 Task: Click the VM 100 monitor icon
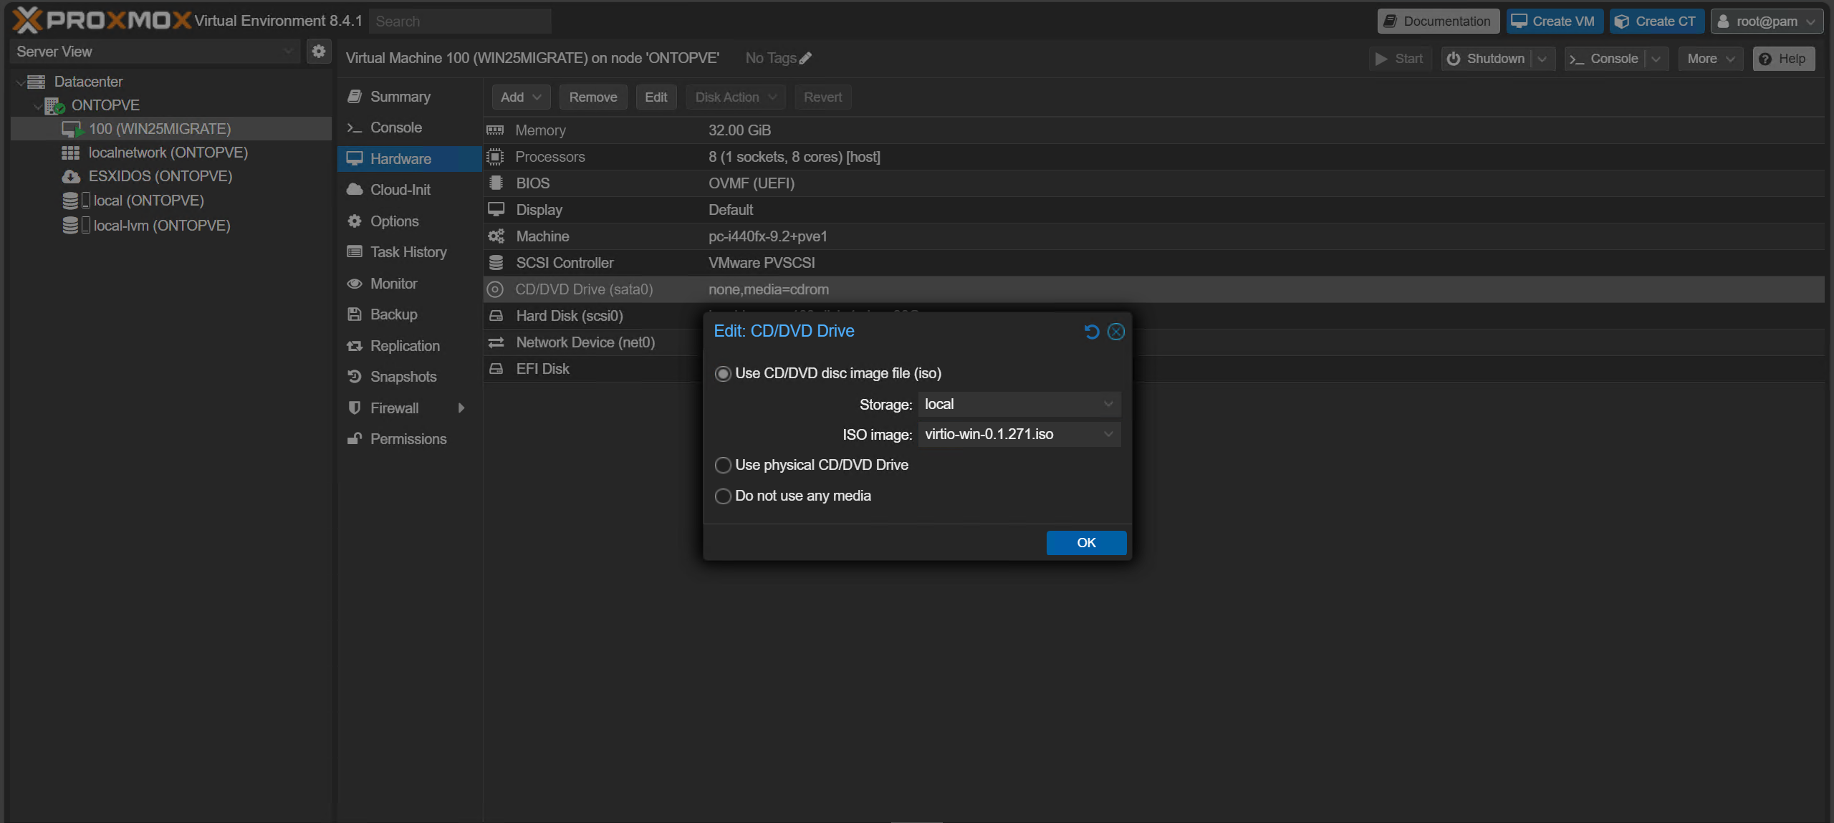pos(72,130)
